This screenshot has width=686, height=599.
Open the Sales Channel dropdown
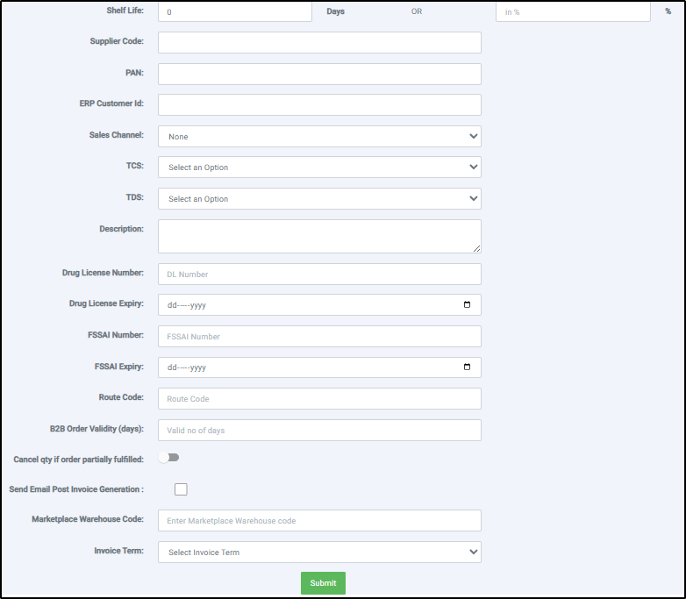pyautogui.click(x=319, y=137)
